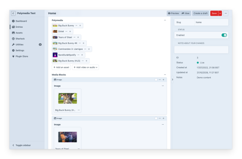Open the Save options dropdown arrow
242x159 pixels.
tap(220, 13)
